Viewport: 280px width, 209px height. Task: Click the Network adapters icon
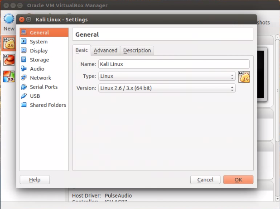(24, 77)
